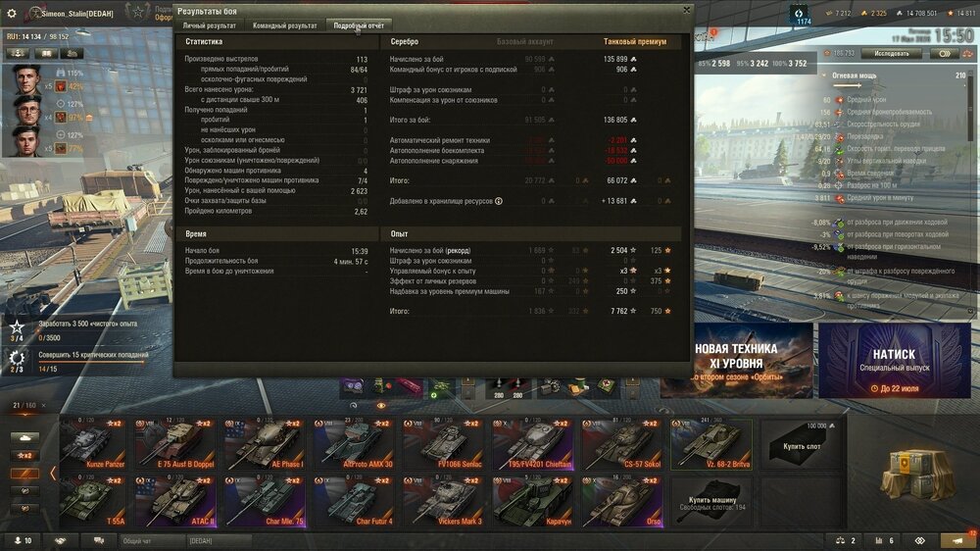Image resolution: width=980 pixels, height=551 pixels.
Task: Click the 1174 refresh counter icon
Action: [x=799, y=15]
